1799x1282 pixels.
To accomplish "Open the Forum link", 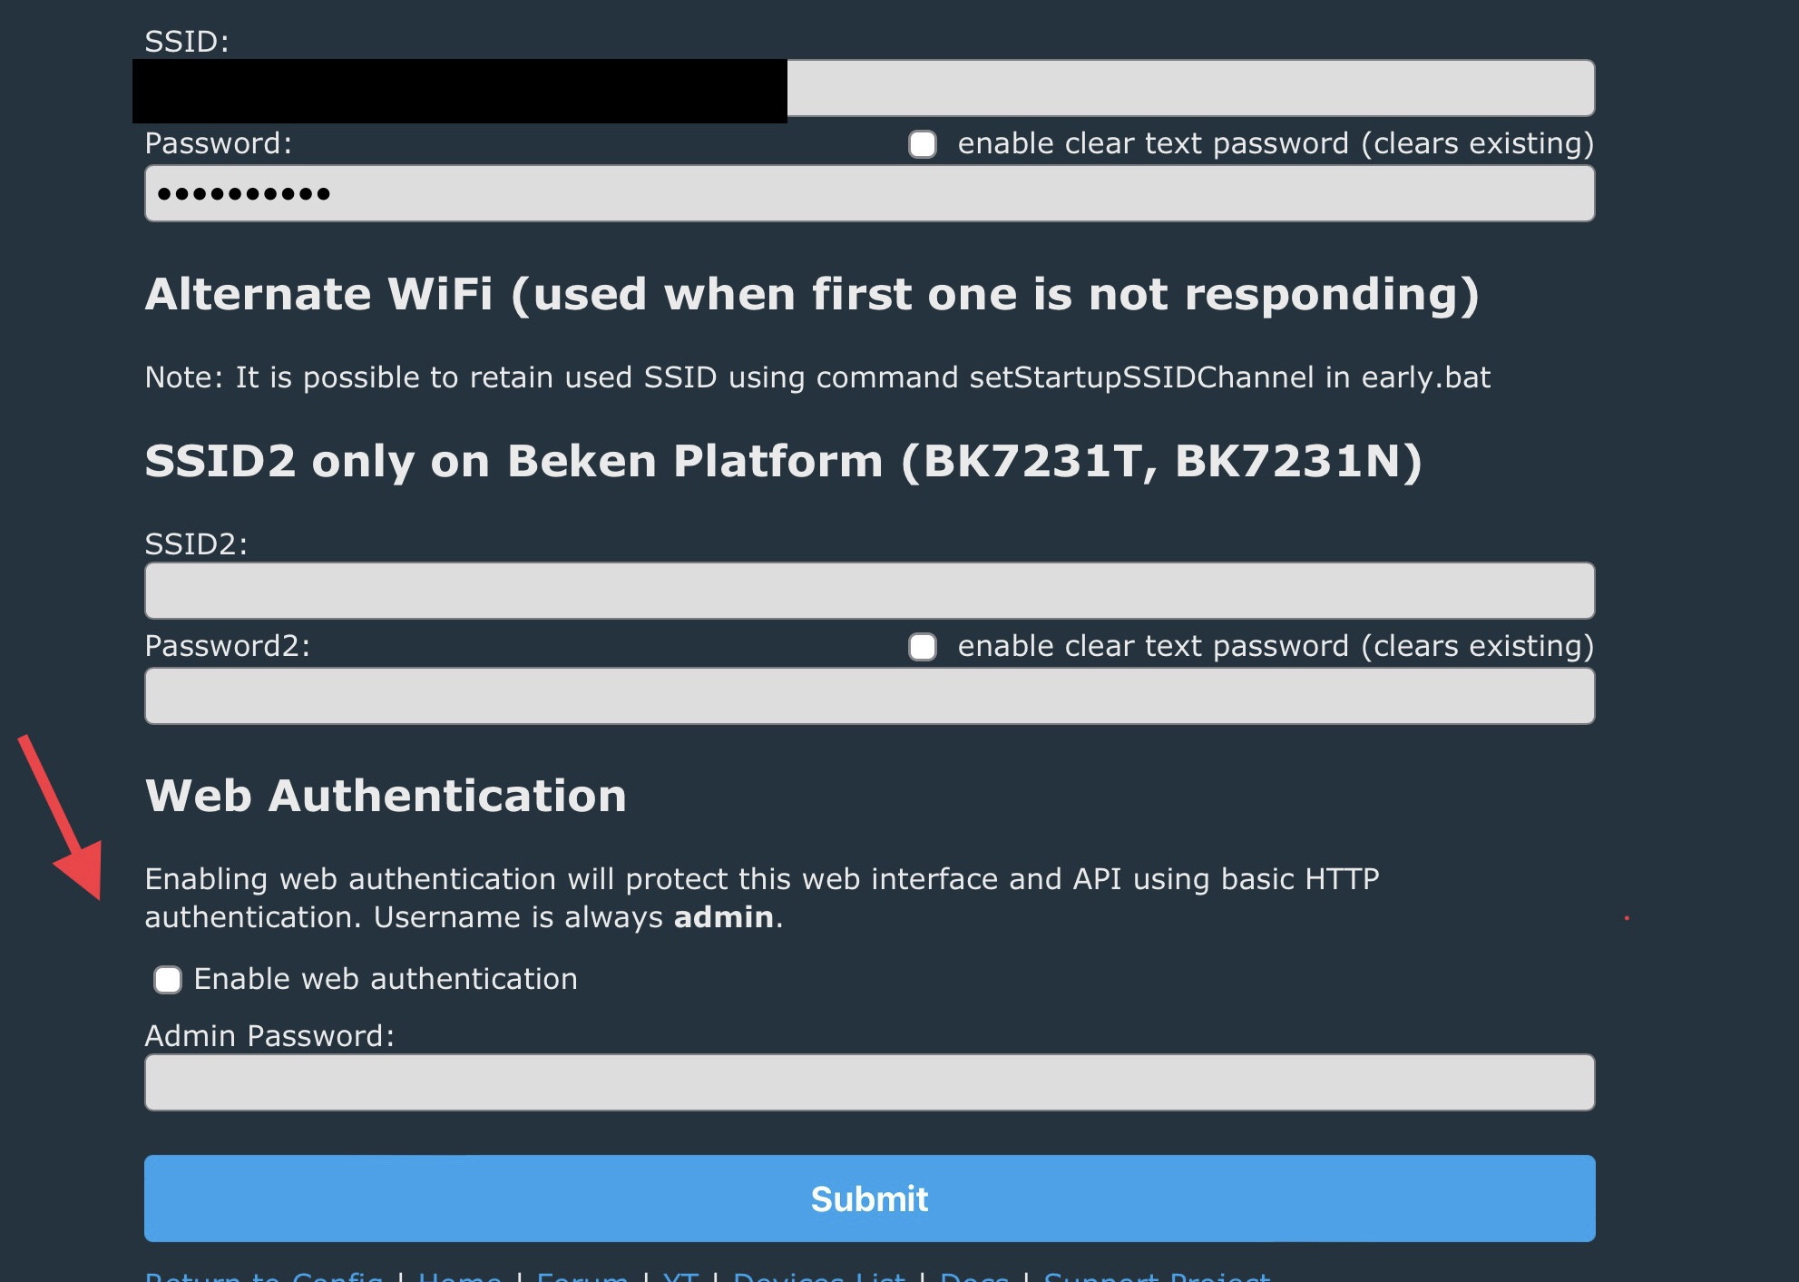I will coord(582,1276).
